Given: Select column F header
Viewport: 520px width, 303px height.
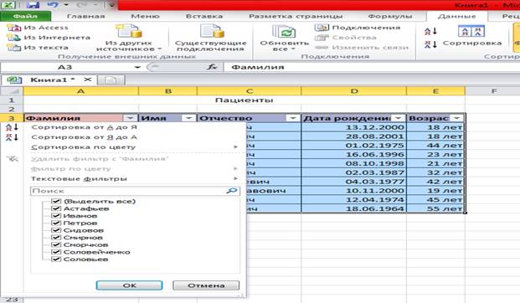Looking at the screenshot, I should 494,91.
